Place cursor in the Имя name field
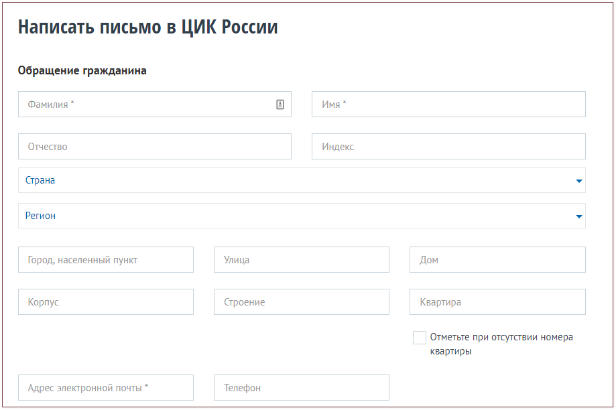The image size is (616, 410). click(x=436, y=104)
